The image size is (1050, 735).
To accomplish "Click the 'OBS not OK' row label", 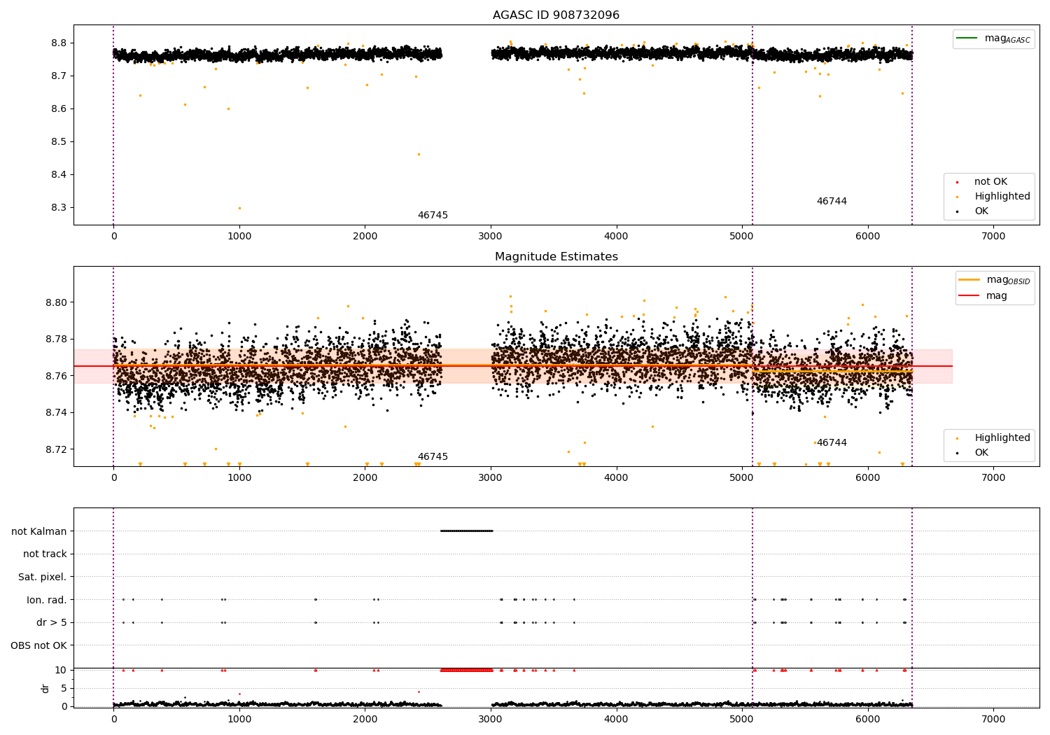I will [39, 646].
